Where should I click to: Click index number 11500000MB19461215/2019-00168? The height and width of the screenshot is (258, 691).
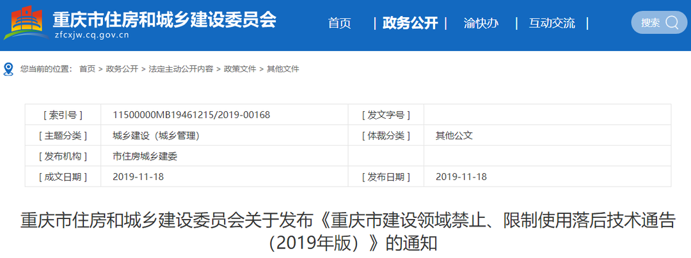tap(191, 115)
